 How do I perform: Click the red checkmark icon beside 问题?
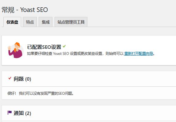click(x=10, y=78)
